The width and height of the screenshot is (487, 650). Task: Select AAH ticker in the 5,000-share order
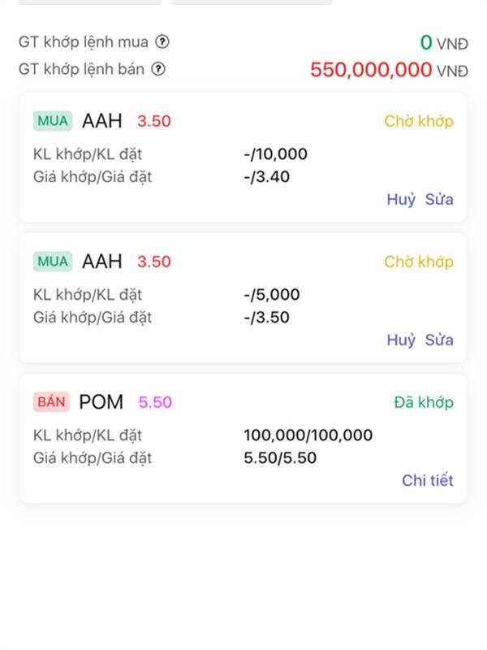click(x=102, y=262)
